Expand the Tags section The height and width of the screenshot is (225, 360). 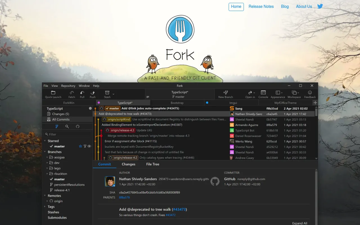pyautogui.click(x=45, y=207)
